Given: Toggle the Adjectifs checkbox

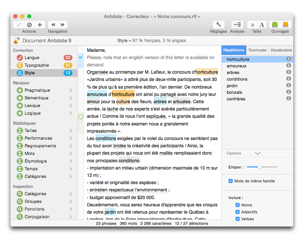Looking at the screenshot, I should click(x=238, y=212).
